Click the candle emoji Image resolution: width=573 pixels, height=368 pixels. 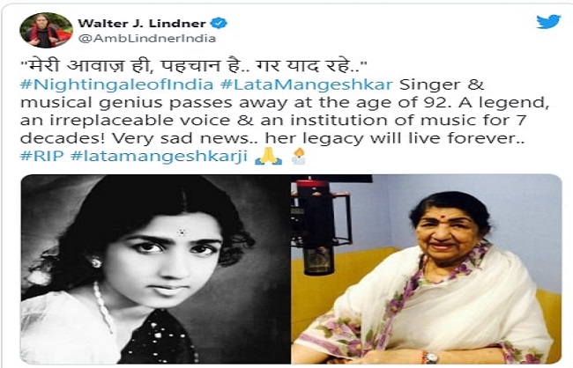click(x=298, y=156)
